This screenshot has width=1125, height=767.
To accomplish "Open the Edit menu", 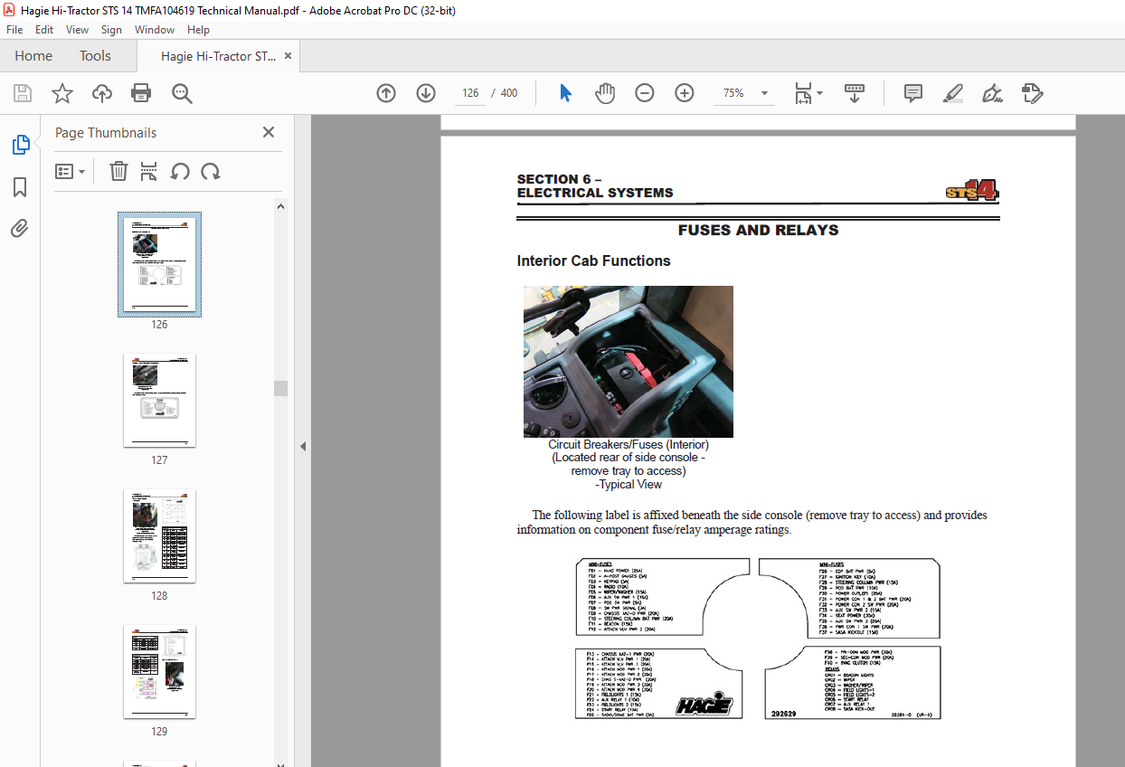I will [x=44, y=30].
